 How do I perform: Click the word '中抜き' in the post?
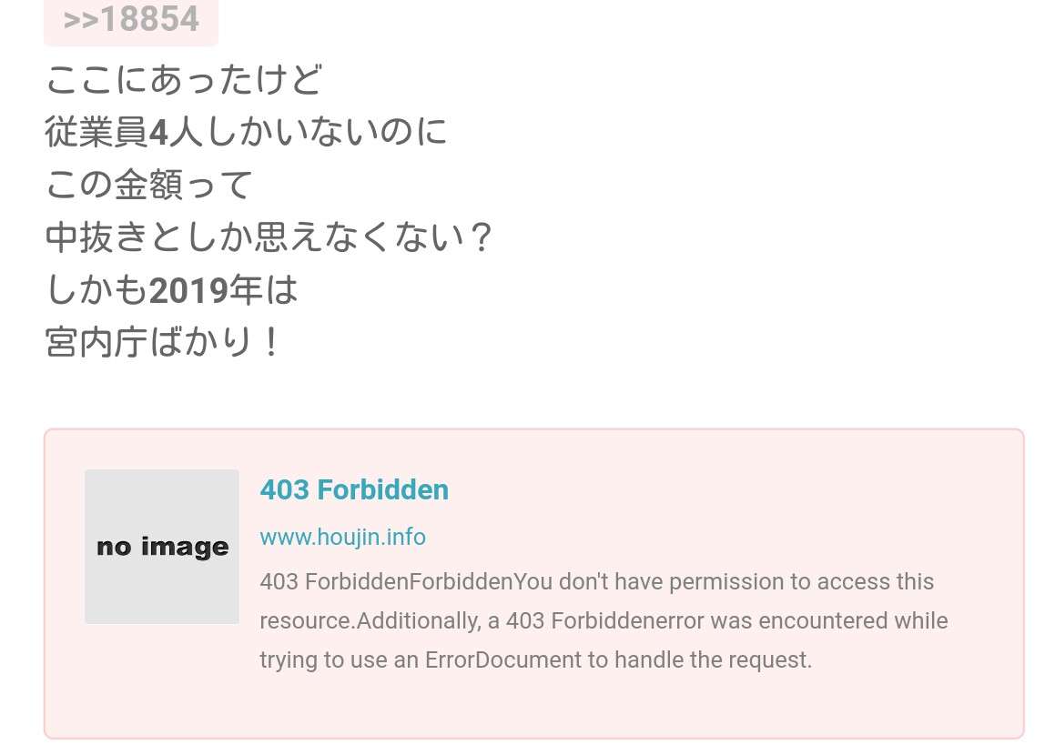(x=96, y=237)
